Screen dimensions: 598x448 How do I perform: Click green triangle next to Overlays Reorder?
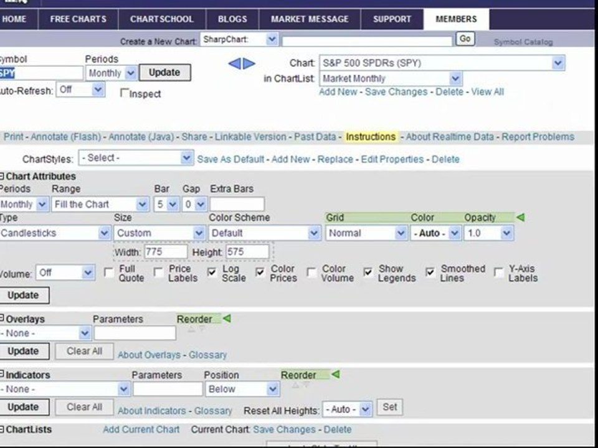pyautogui.click(x=227, y=318)
